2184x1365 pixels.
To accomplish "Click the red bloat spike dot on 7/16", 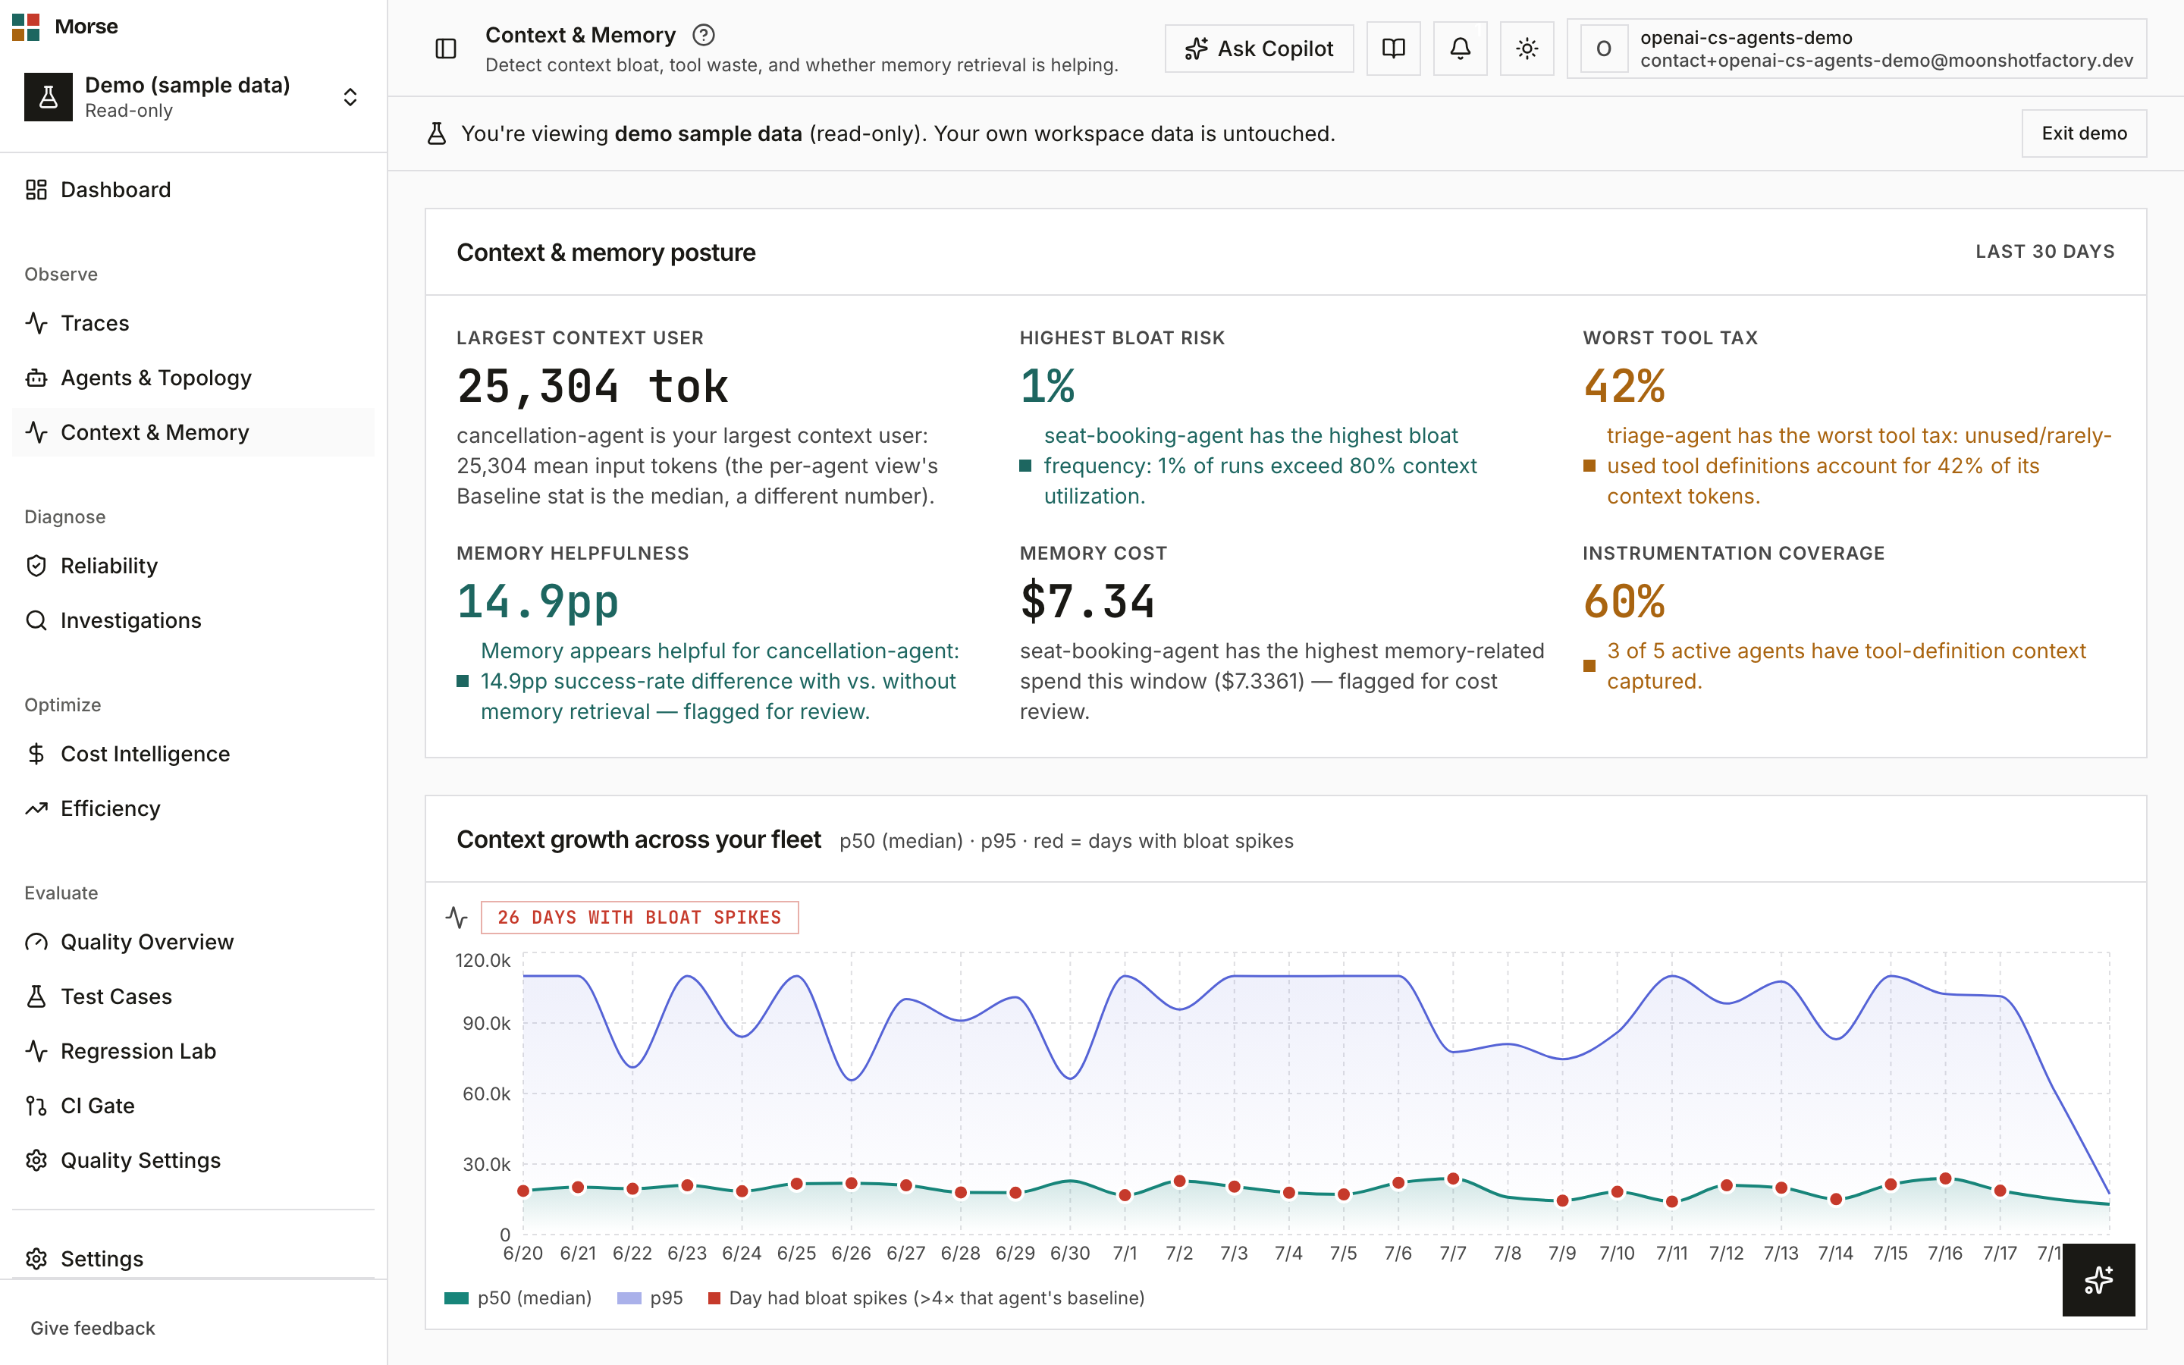I will (x=1946, y=1179).
